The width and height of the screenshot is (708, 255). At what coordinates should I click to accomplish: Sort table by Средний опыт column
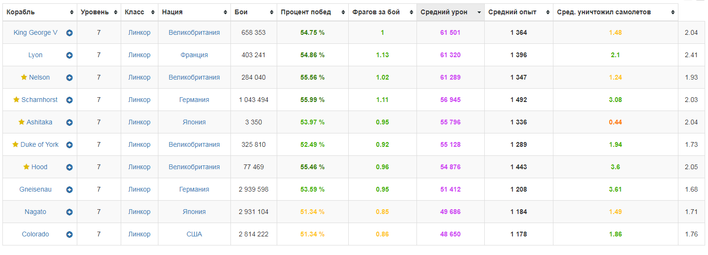[x=519, y=12]
